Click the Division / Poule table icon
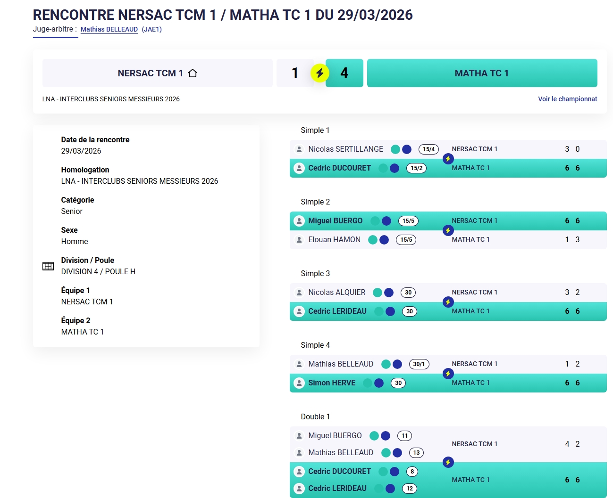613x498 pixels. click(x=48, y=266)
